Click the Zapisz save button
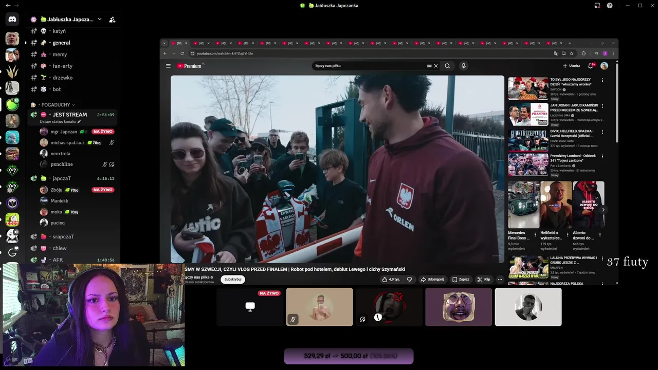 click(461, 280)
